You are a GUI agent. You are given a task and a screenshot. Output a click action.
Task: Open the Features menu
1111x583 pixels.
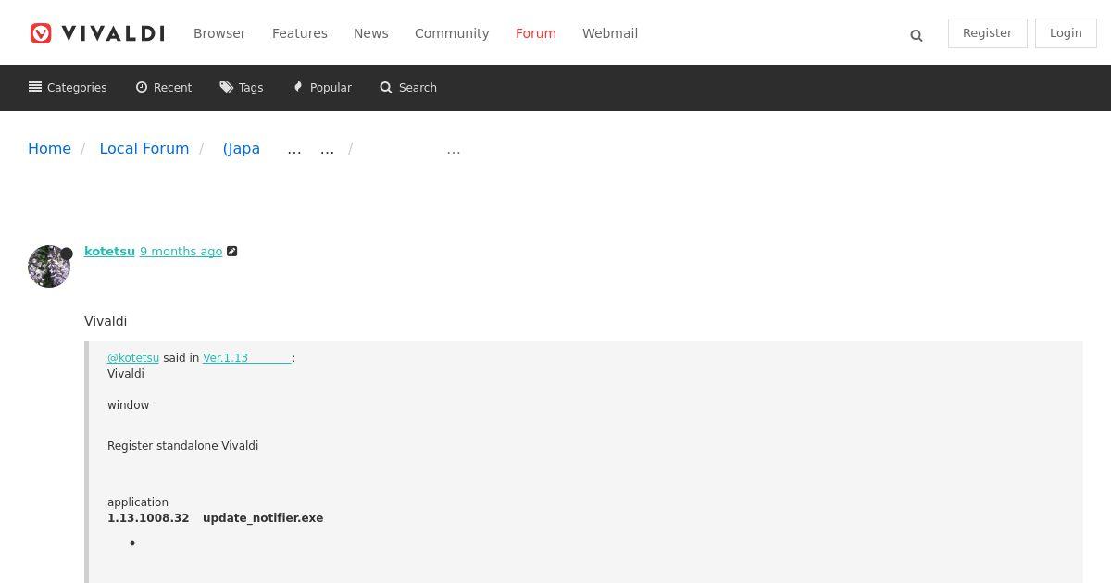coord(300,33)
